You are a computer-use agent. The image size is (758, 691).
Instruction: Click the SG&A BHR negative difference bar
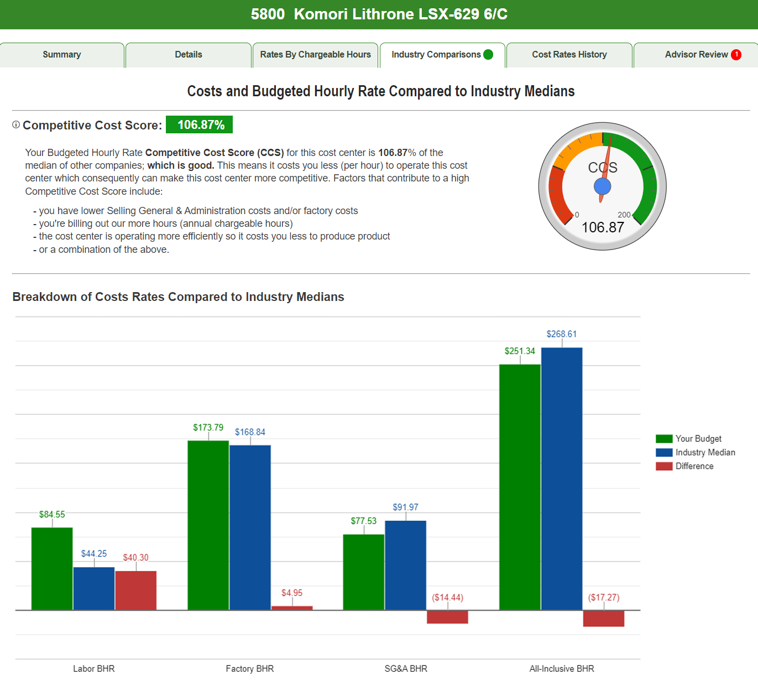point(448,617)
